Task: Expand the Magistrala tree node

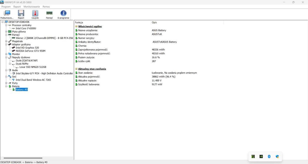Action: point(6,41)
